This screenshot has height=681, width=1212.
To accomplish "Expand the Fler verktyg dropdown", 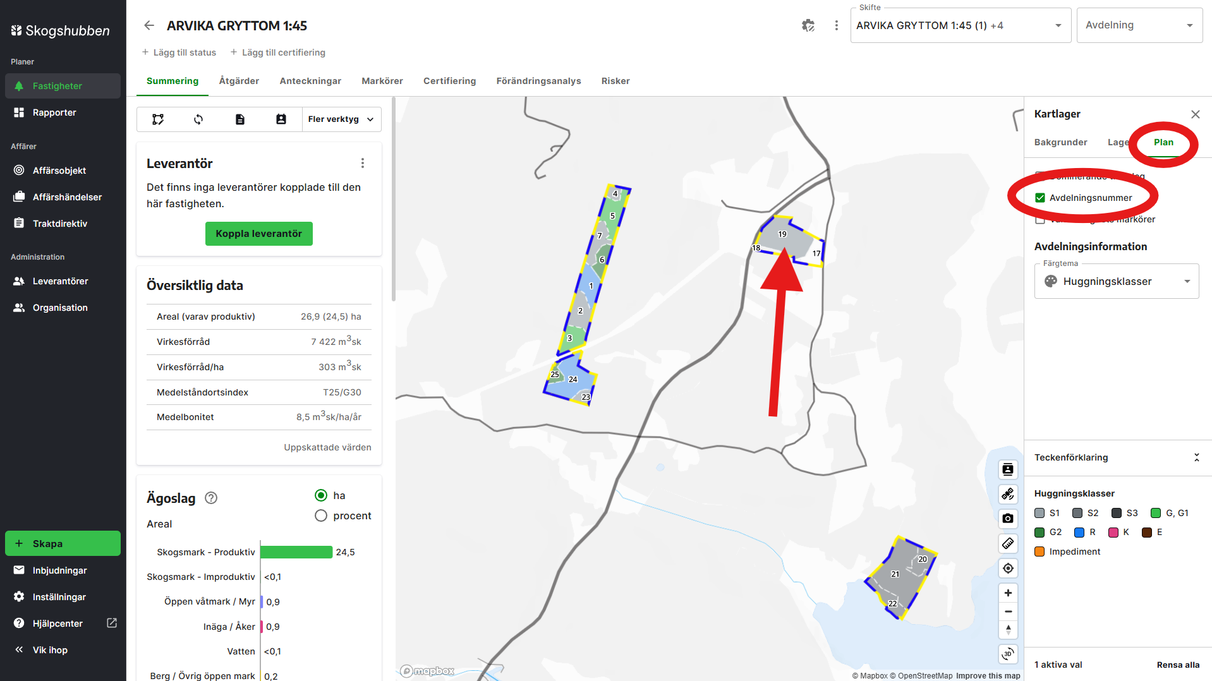I will pyautogui.click(x=341, y=119).
